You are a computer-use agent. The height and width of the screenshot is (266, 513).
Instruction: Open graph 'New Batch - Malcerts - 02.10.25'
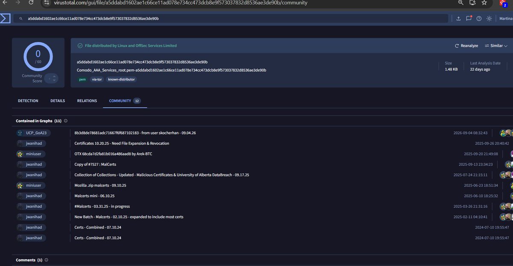coord(129,217)
